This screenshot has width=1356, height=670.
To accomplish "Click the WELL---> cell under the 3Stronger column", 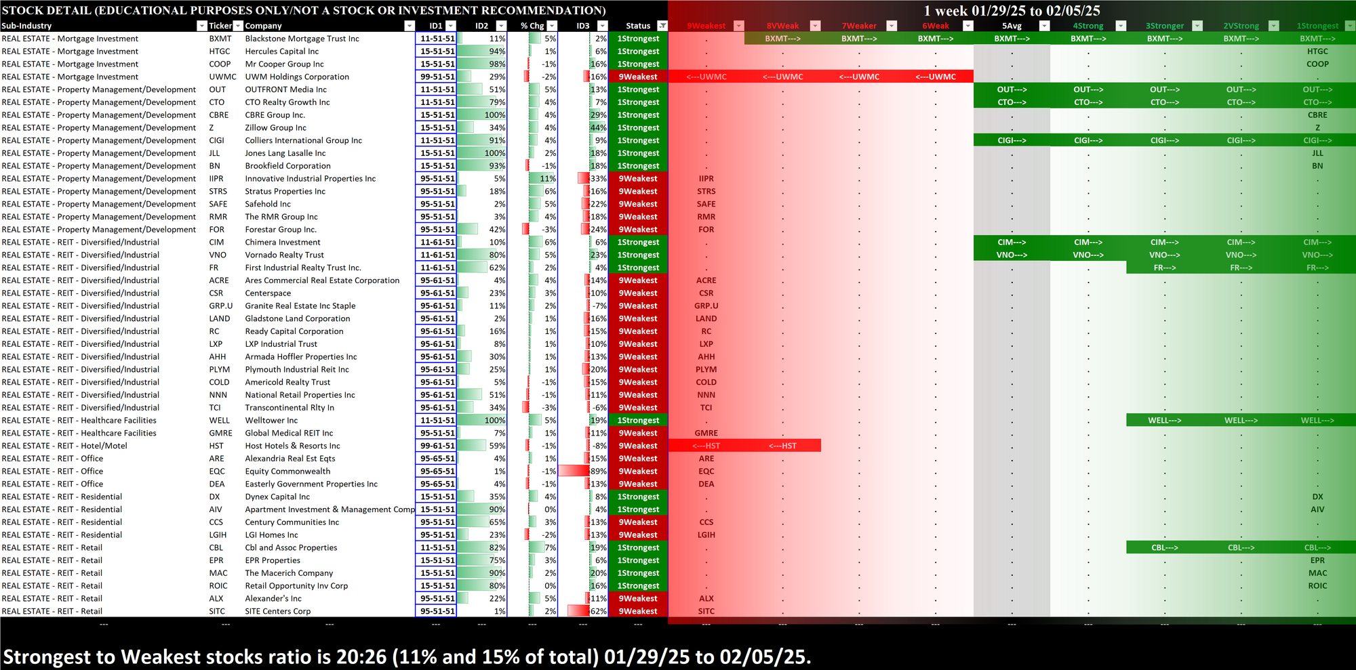I will tap(1165, 420).
